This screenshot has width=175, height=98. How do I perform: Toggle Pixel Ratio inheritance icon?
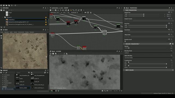pyautogui.click(x=169, y=30)
